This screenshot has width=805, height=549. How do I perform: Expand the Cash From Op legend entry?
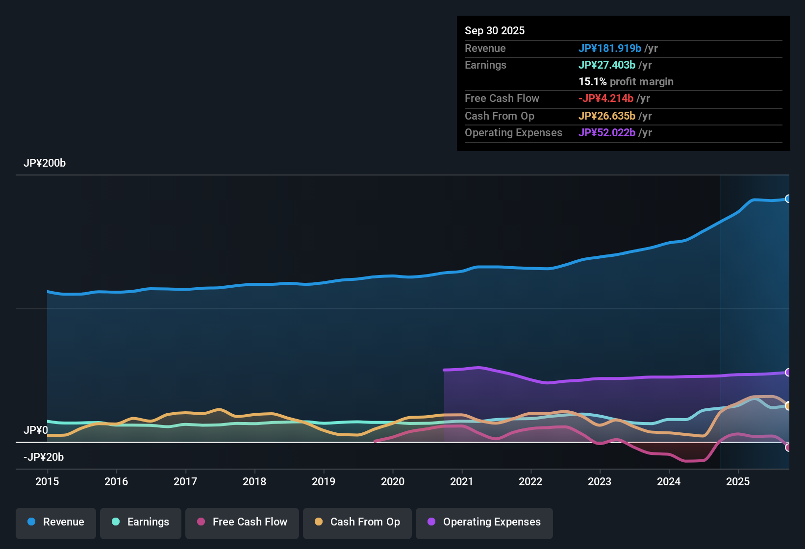pyautogui.click(x=357, y=522)
